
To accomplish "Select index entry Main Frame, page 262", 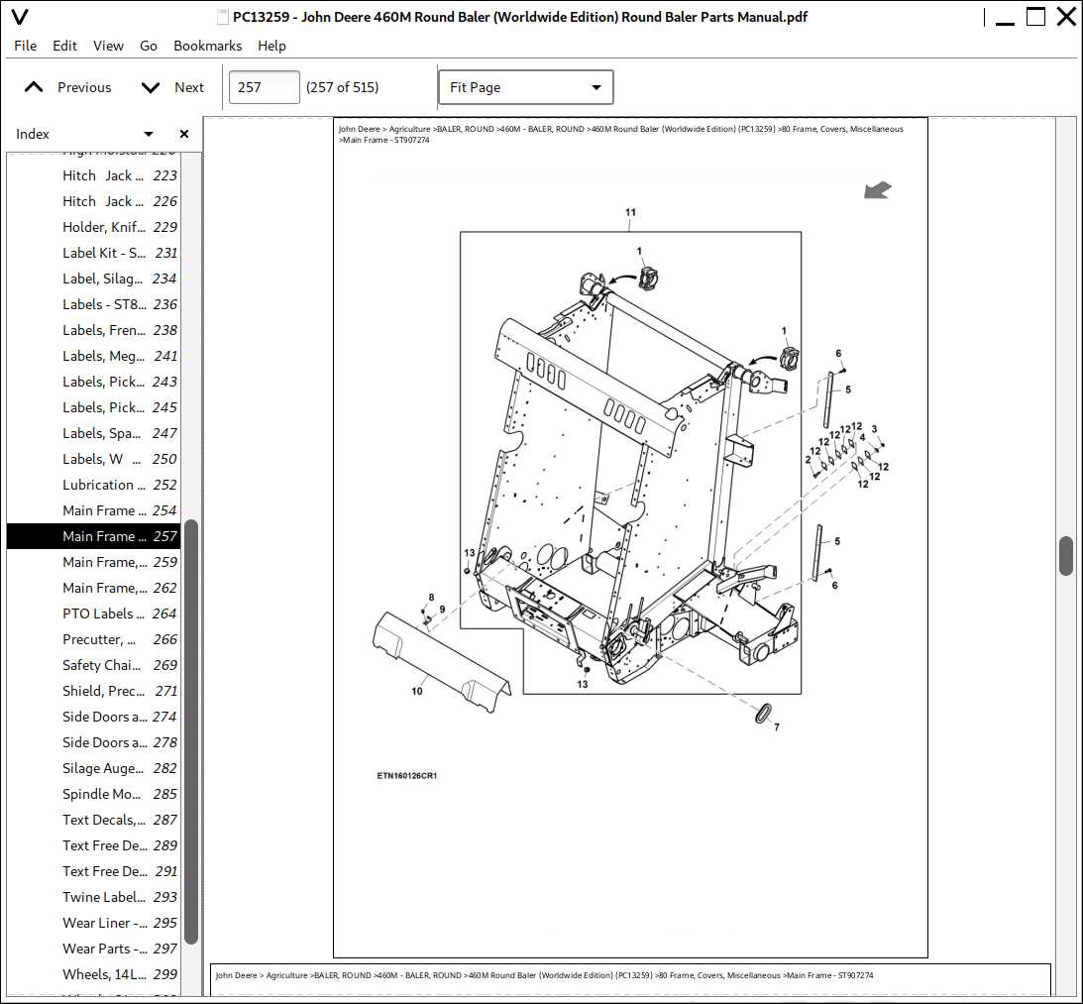I will [x=93, y=588].
